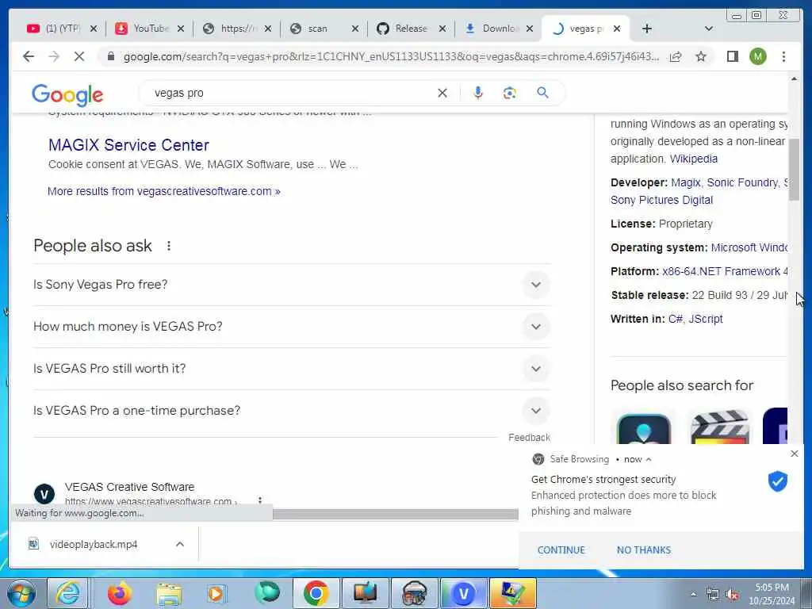812x609 pixels.
Task: Open the network tray icon
Action: 713,594
